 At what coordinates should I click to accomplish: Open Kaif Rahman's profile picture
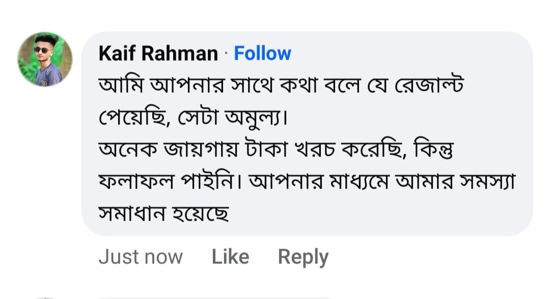pos(45,59)
